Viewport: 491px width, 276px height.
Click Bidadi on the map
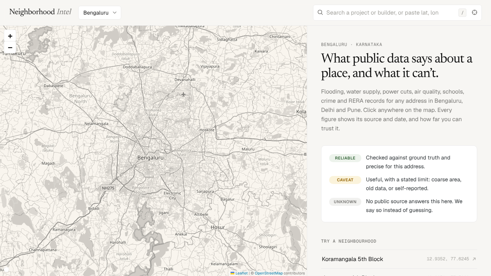click(x=94, y=209)
